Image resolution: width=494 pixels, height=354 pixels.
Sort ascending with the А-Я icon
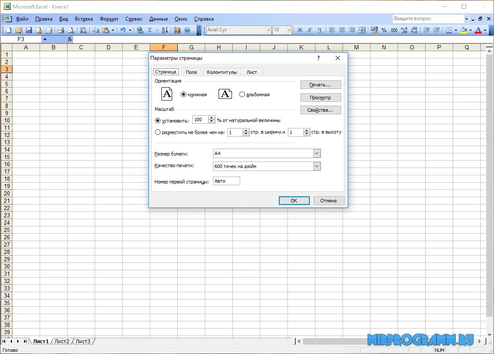point(164,30)
